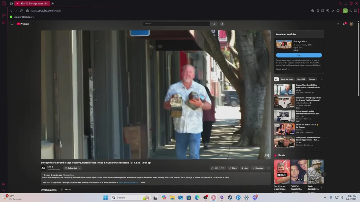Open the Opera GX main menu logo
The height and width of the screenshot is (202, 360).
4,4
